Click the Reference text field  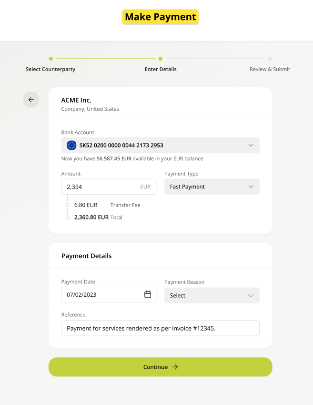(x=160, y=328)
